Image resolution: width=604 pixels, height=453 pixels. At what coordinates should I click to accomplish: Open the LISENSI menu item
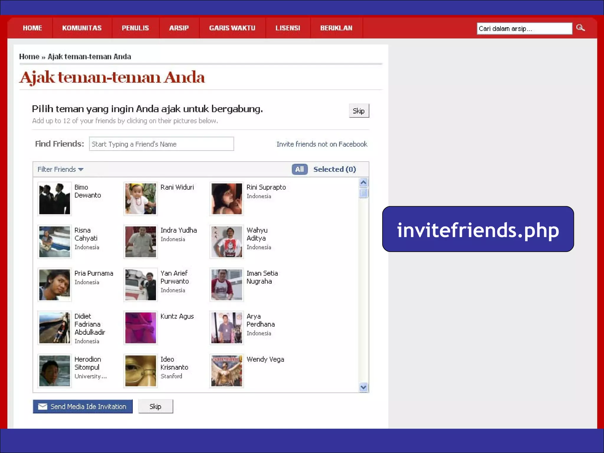coord(288,28)
